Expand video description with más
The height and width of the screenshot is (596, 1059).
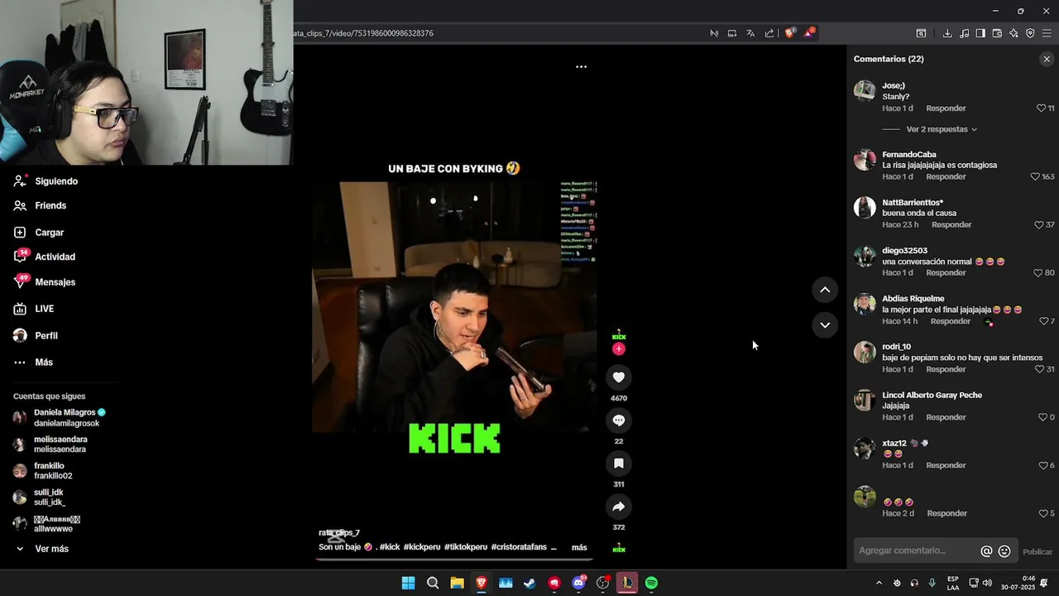(x=579, y=547)
